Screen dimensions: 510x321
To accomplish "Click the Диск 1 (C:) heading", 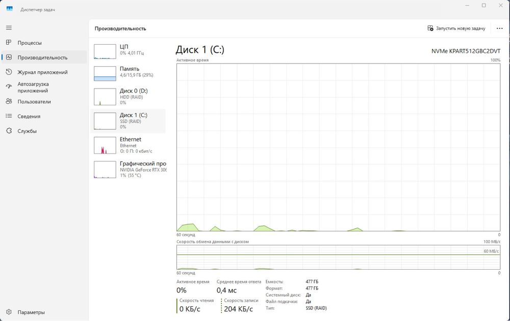I will tap(200, 50).
